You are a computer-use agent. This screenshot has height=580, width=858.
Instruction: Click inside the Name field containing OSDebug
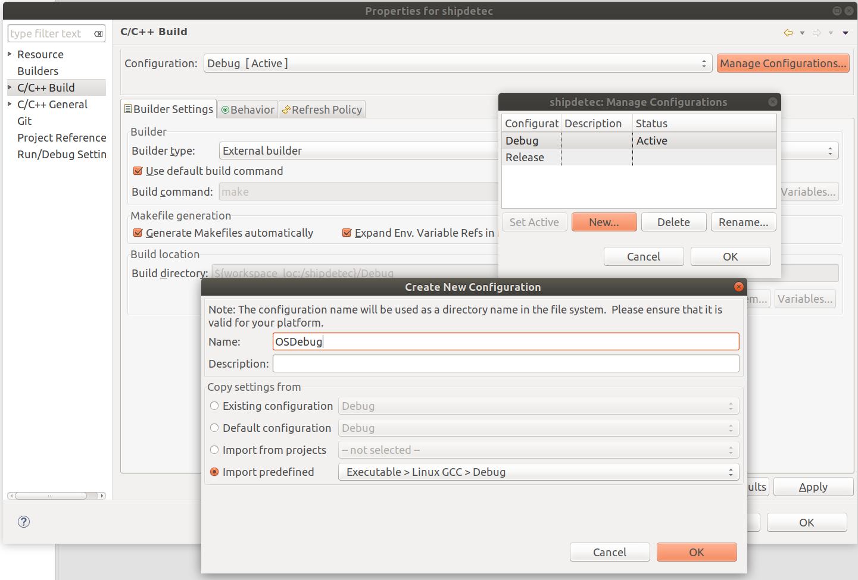pos(506,341)
